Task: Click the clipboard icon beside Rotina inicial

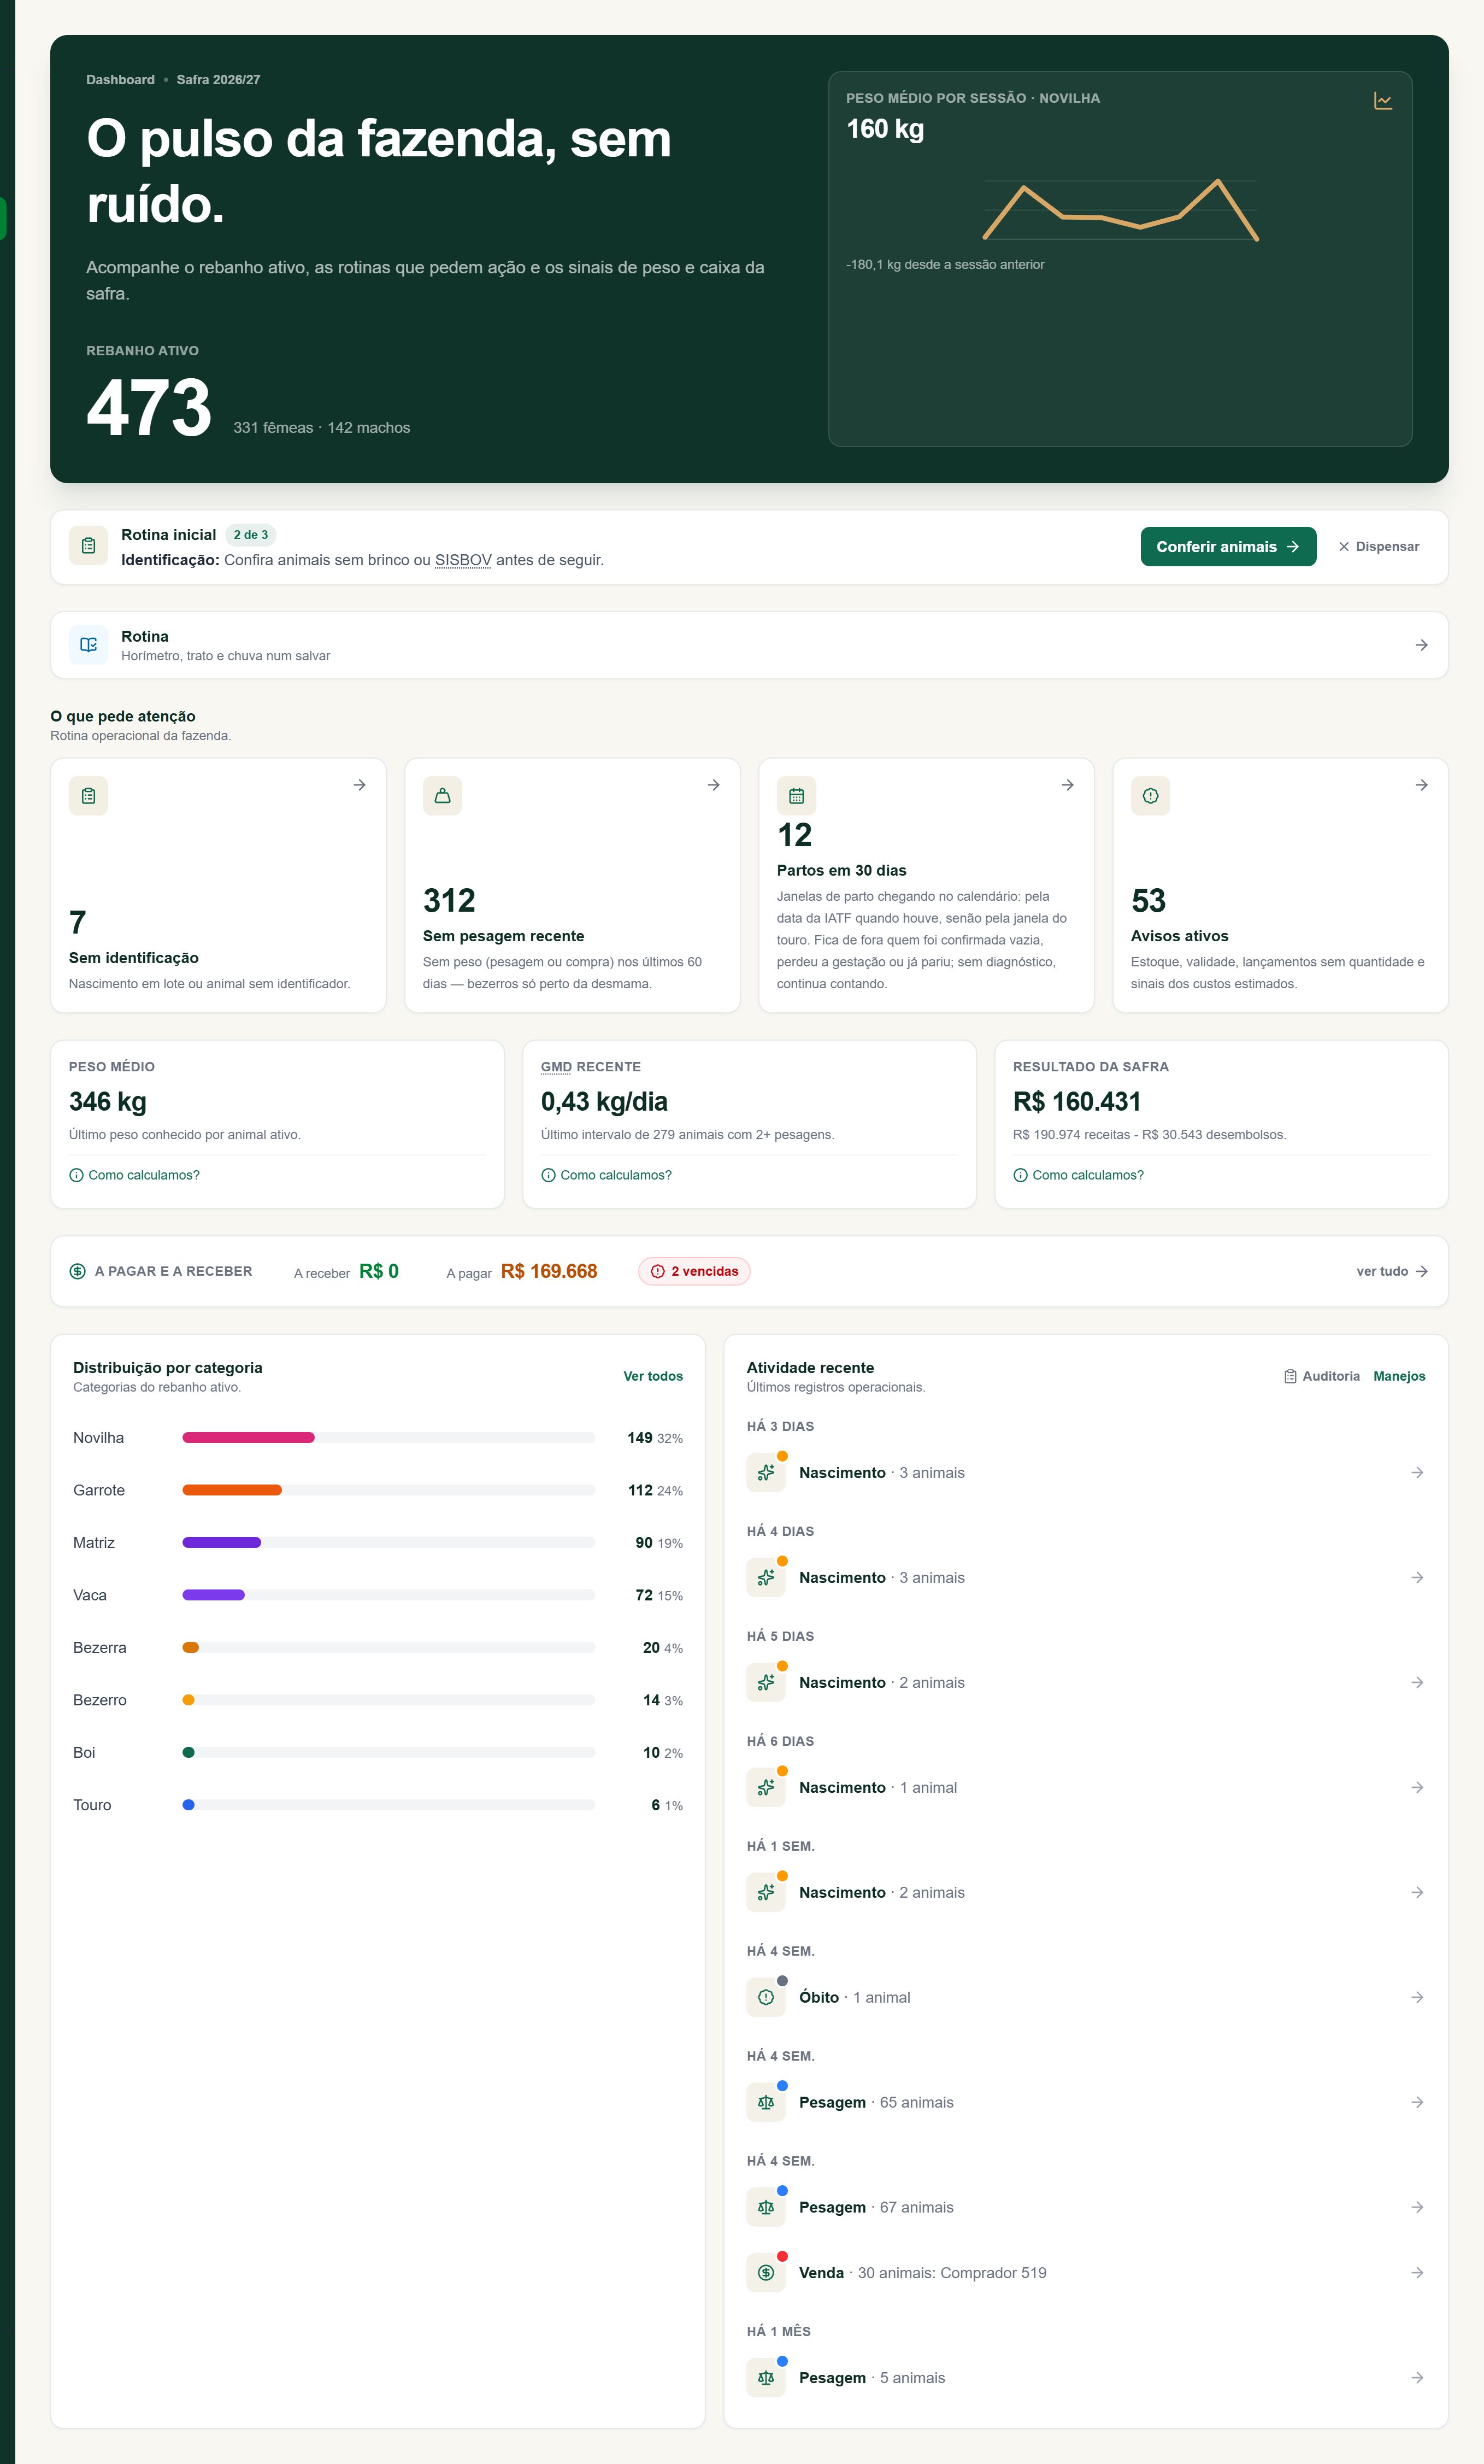Action: pos(88,546)
